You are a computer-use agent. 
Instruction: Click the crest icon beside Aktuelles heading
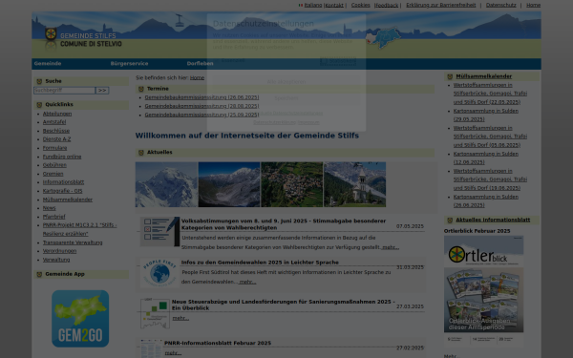click(141, 153)
